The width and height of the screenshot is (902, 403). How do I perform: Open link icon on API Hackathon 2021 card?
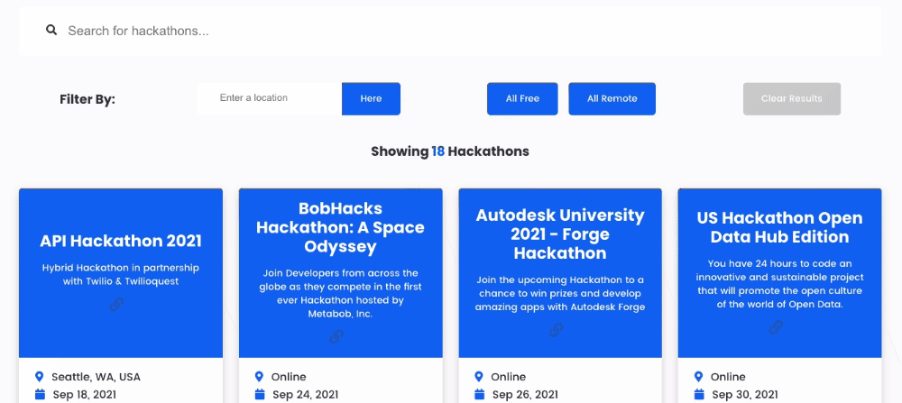tap(116, 304)
